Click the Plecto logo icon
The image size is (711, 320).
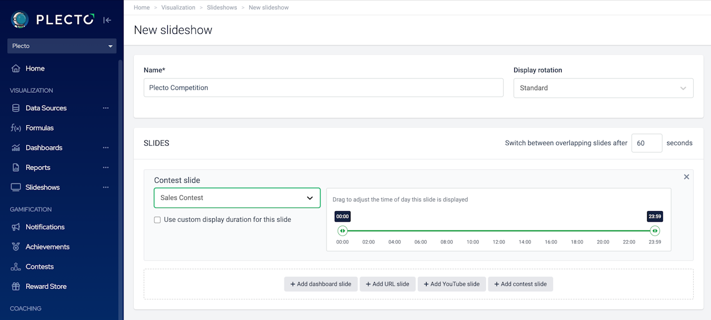pyautogui.click(x=20, y=20)
